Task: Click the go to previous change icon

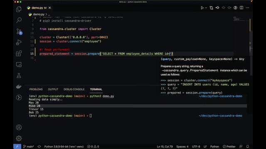Action: pyautogui.click(x=217, y=8)
